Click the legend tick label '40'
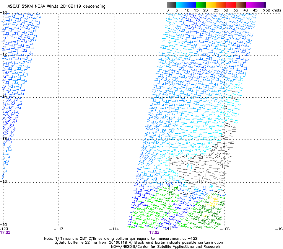Screen dimensions: 283x249 tap(246, 10)
